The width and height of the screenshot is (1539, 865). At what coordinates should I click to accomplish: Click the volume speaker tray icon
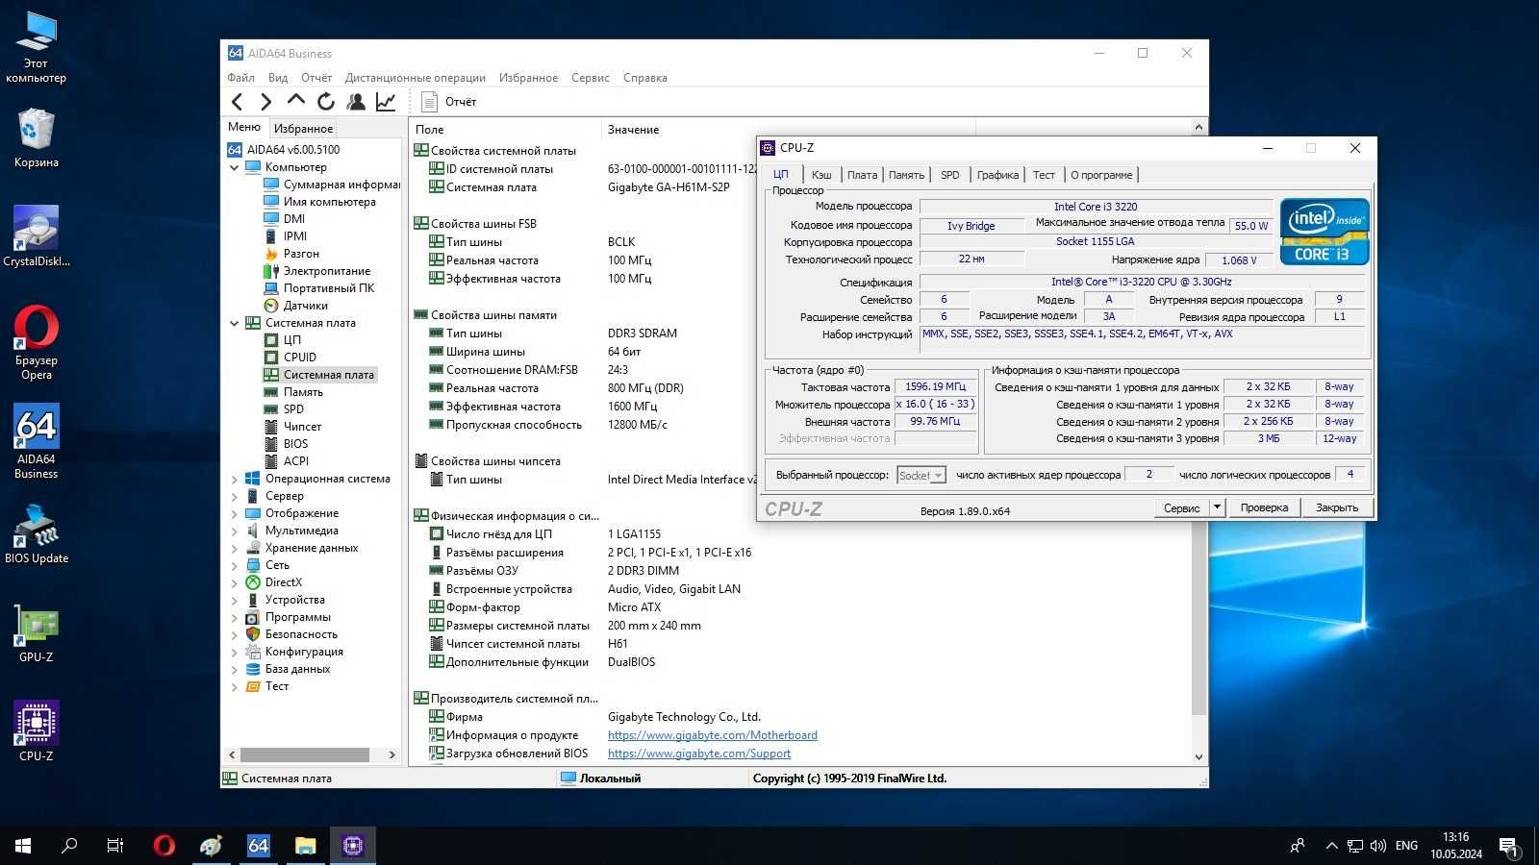point(1378,846)
